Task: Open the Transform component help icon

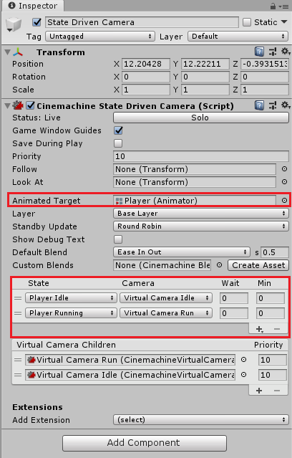Action: pyautogui.click(x=259, y=52)
